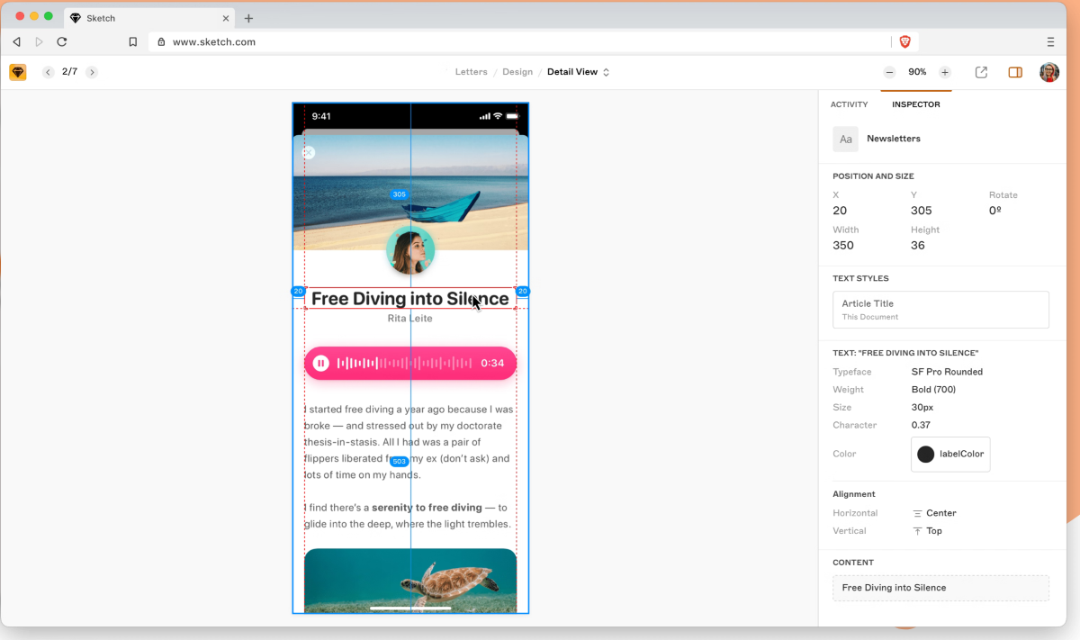The width and height of the screenshot is (1080, 640).
Task: Click the Sketch logo icon in toolbar
Action: [18, 72]
